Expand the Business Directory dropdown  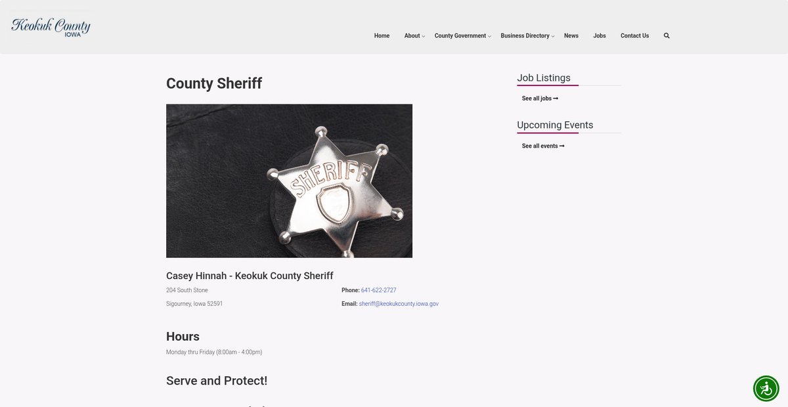(527, 35)
